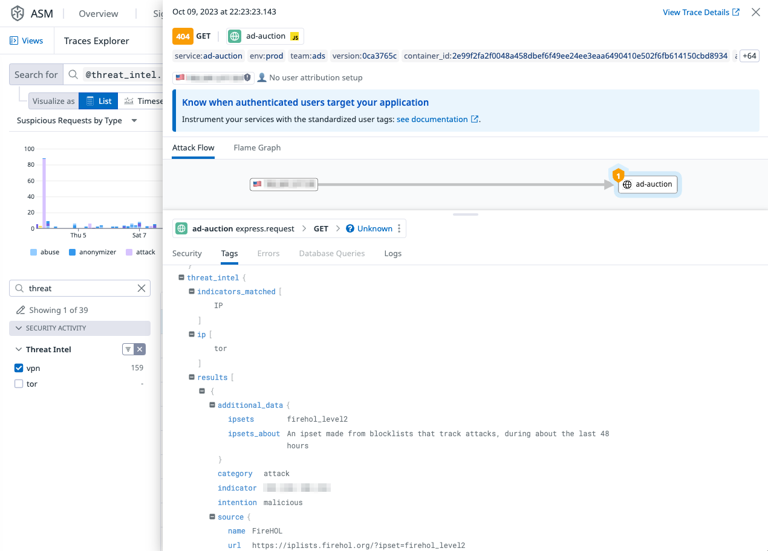Click the firehol_level2 ipsets value
This screenshot has height=551, width=768.
[x=317, y=419]
